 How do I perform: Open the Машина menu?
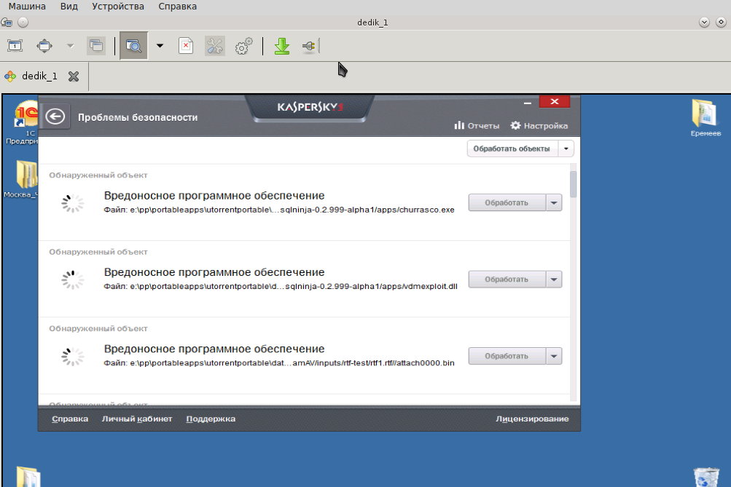click(27, 7)
